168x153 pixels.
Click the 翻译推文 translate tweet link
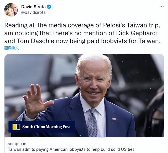pos(12,48)
